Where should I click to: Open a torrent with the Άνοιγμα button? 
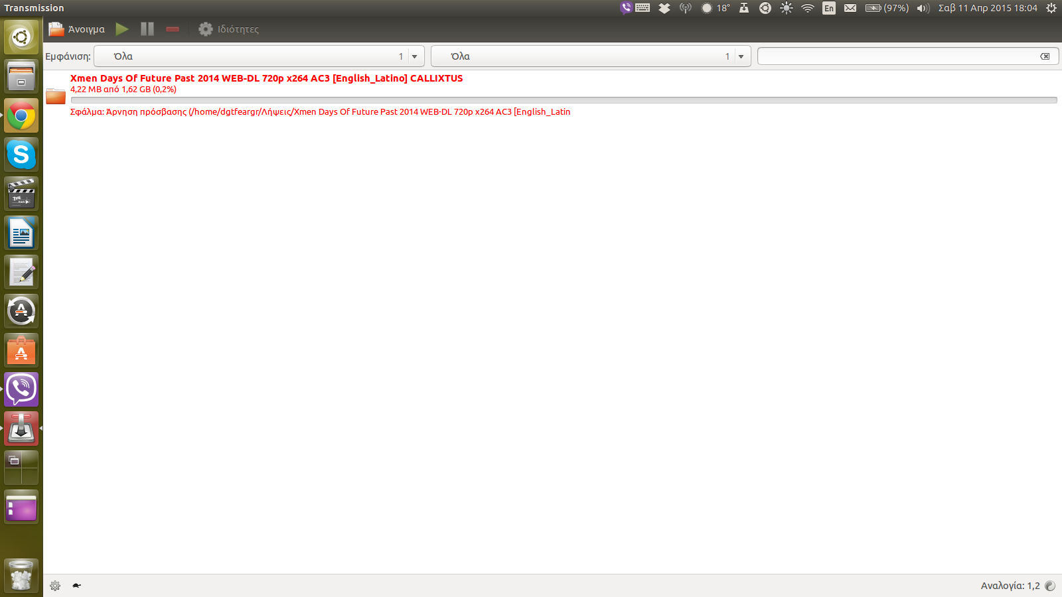tap(77, 29)
